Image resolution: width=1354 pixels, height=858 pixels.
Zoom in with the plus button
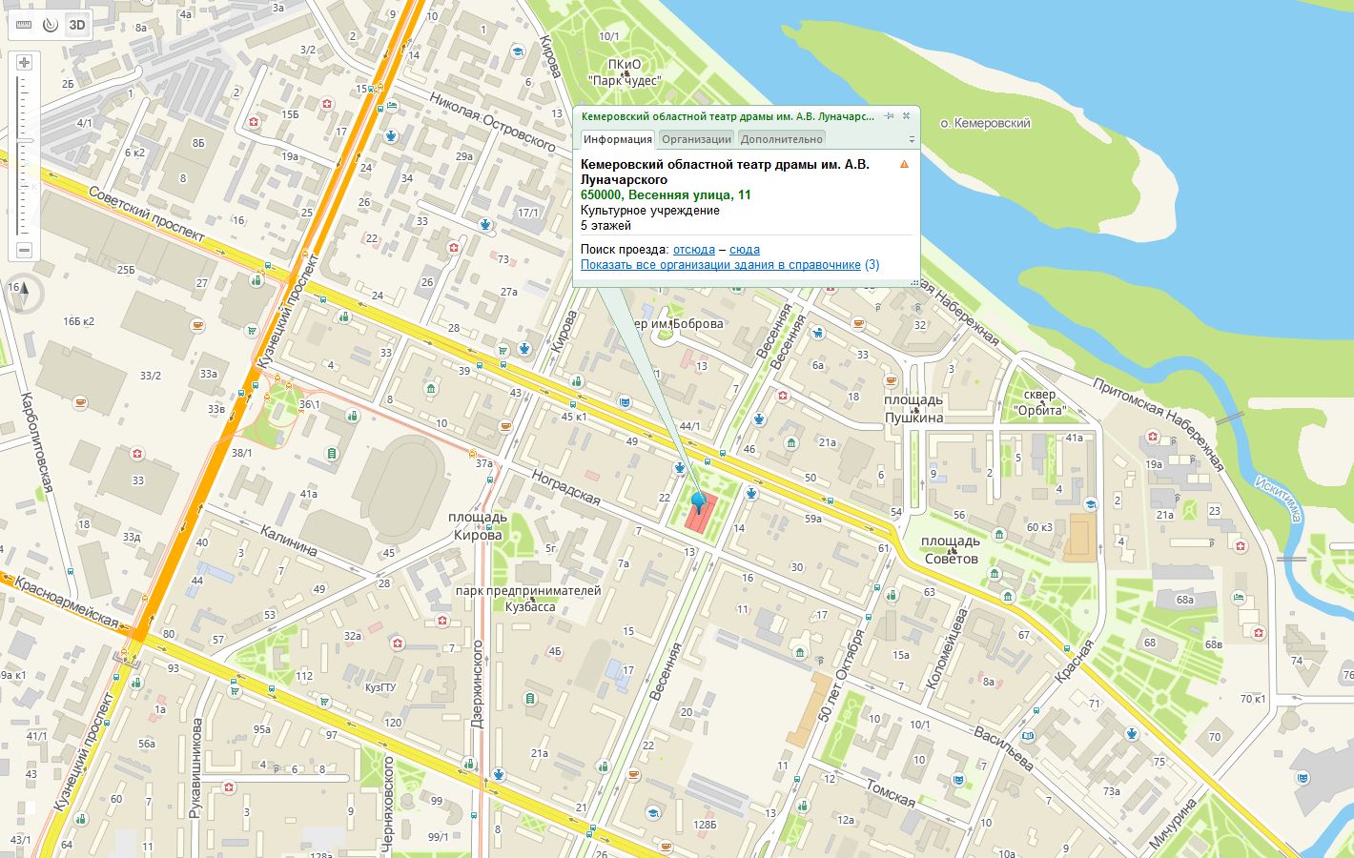(x=25, y=63)
